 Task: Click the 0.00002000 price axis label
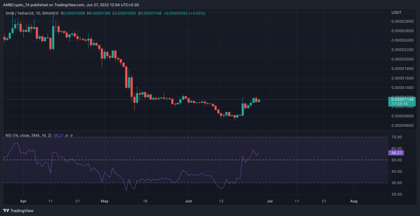click(x=402, y=59)
